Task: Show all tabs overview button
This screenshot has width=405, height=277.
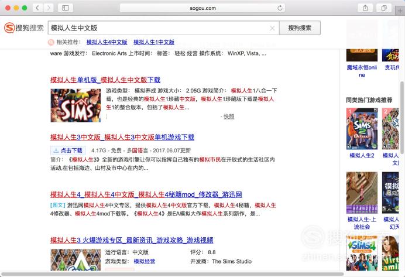Action: click(384, 8)
